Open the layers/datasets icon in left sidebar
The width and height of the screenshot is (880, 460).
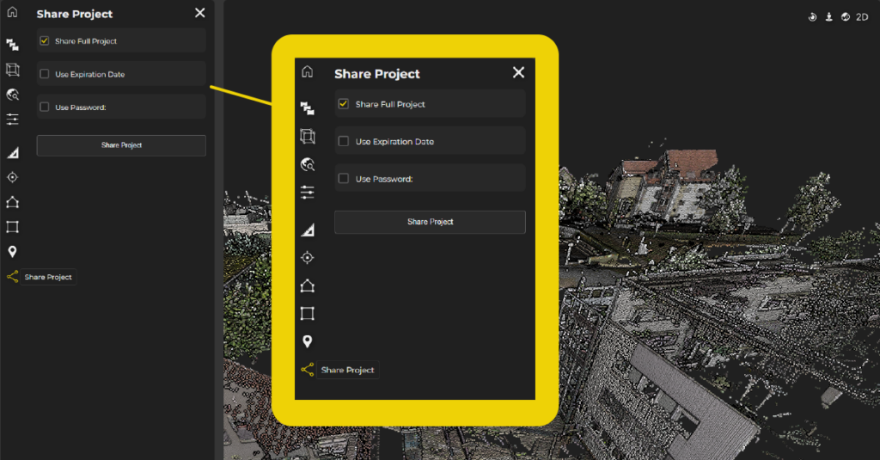12,45
